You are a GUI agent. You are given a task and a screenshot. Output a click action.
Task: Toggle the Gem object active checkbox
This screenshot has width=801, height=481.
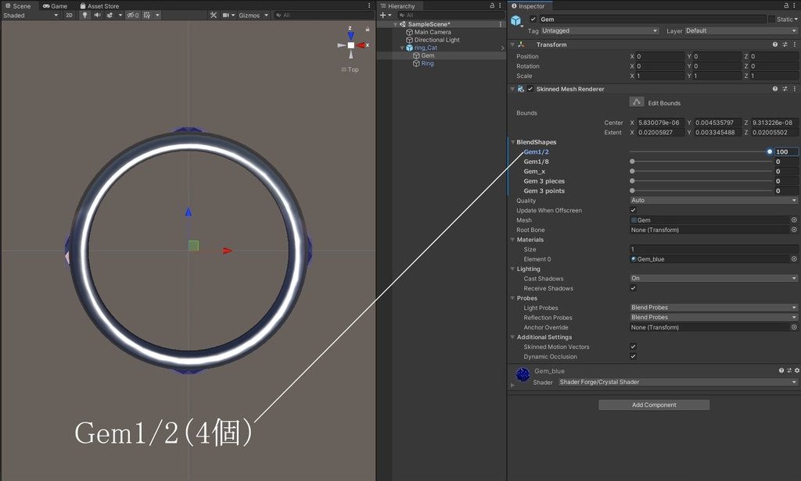pos(533,19)
